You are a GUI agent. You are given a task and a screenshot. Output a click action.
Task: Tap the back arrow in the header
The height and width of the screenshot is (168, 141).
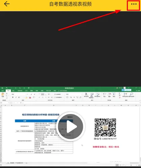coord(7,4)
